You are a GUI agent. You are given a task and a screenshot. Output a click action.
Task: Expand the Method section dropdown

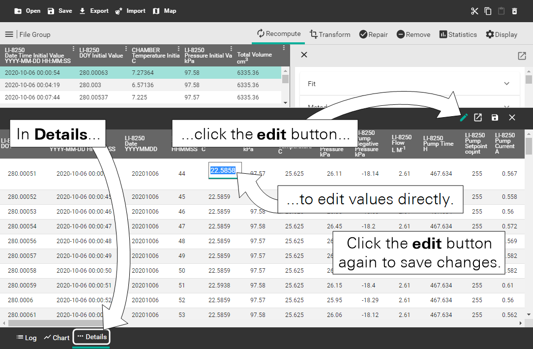tap(506, 107)
